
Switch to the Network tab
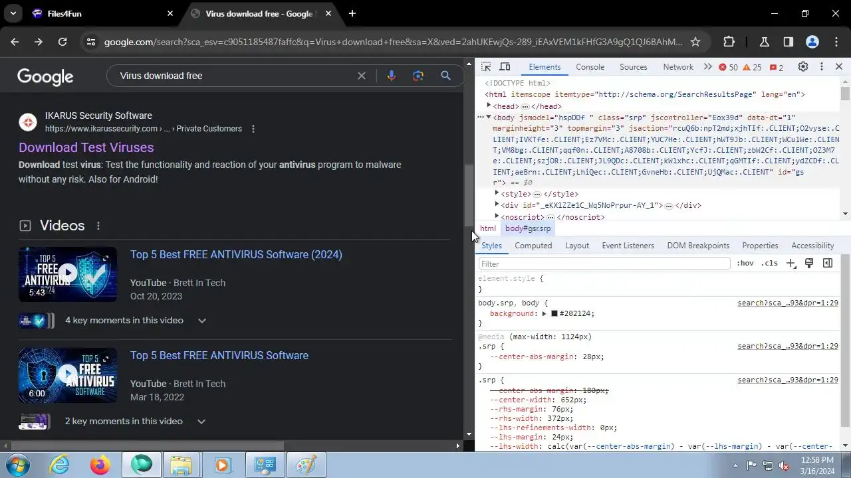pyautogui.click(x=678, y=67)
